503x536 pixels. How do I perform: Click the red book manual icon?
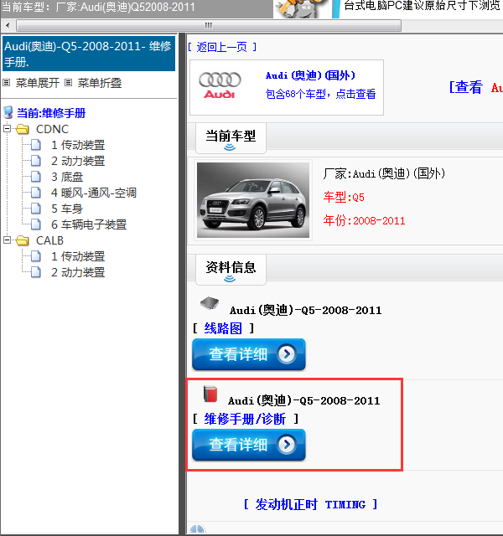click(210, 394)
